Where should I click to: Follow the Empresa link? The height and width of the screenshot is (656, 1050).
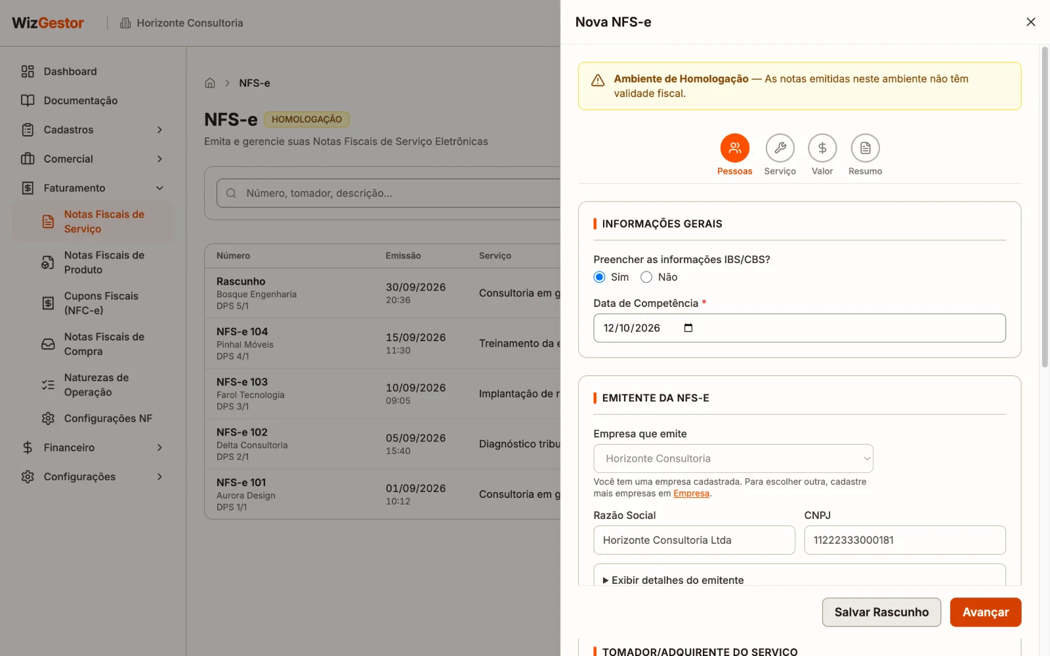691,493
